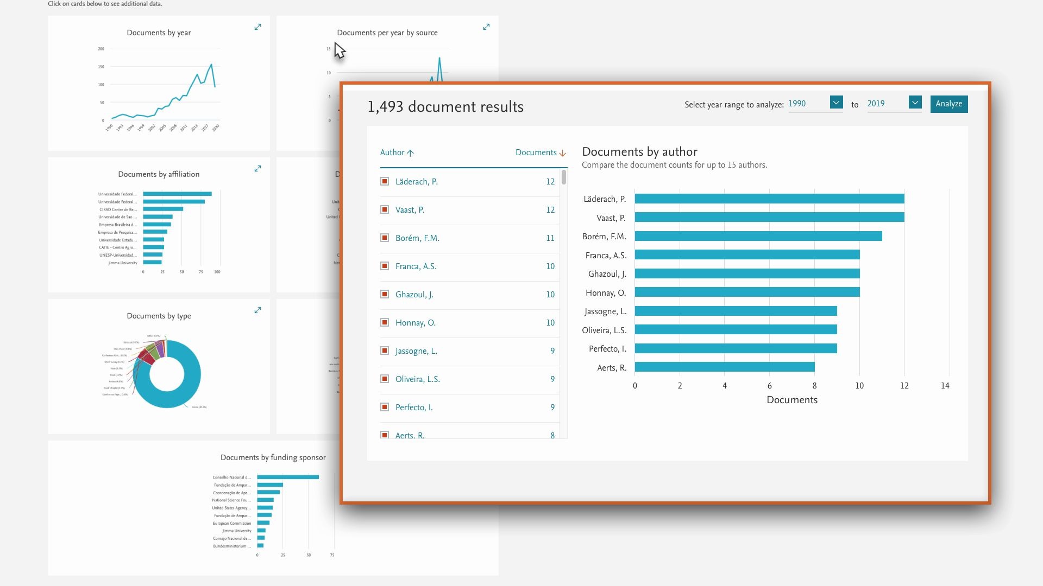Expand the Documents by type chart
Viewport: 1043px width, 586px height.
click(257, 310)
